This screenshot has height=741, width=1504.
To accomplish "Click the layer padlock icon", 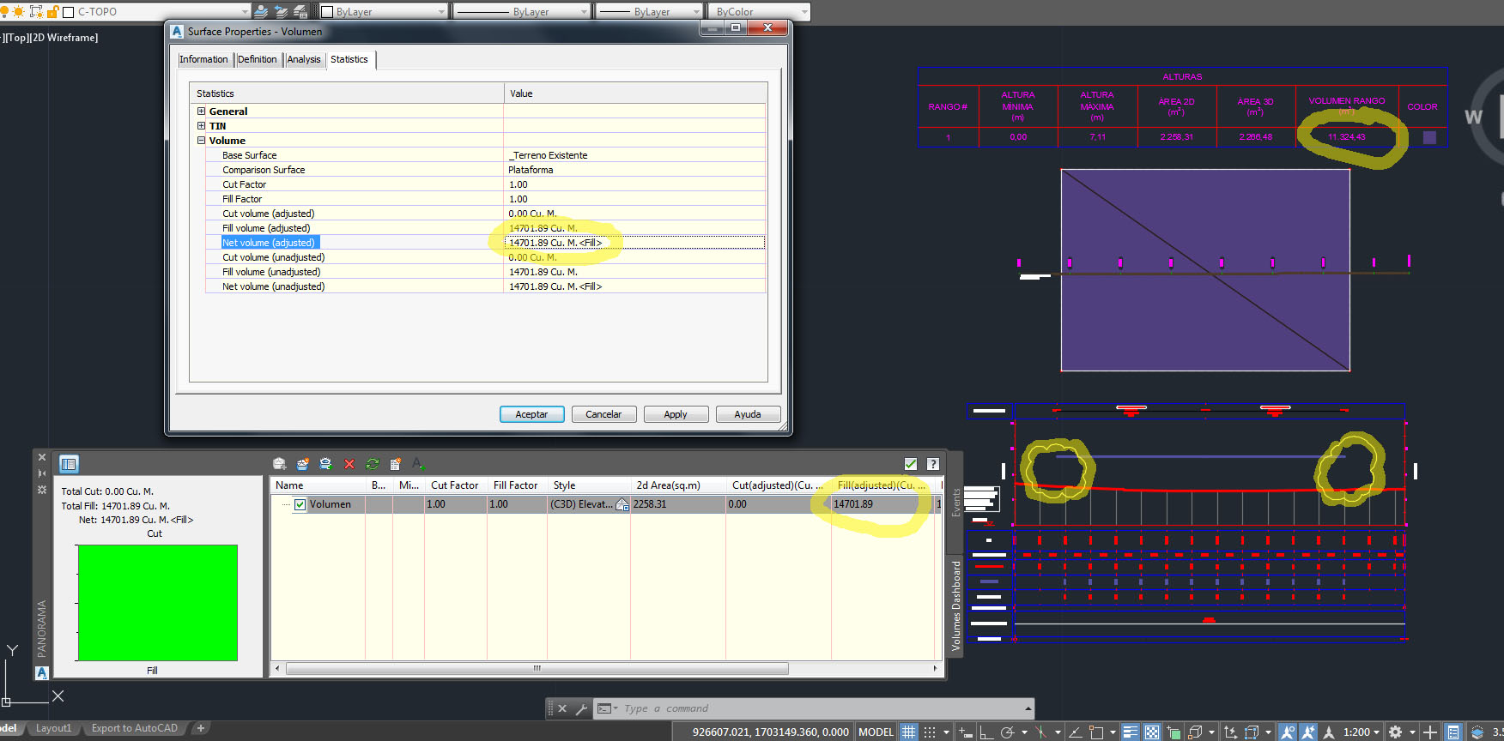I will (52, 11).
